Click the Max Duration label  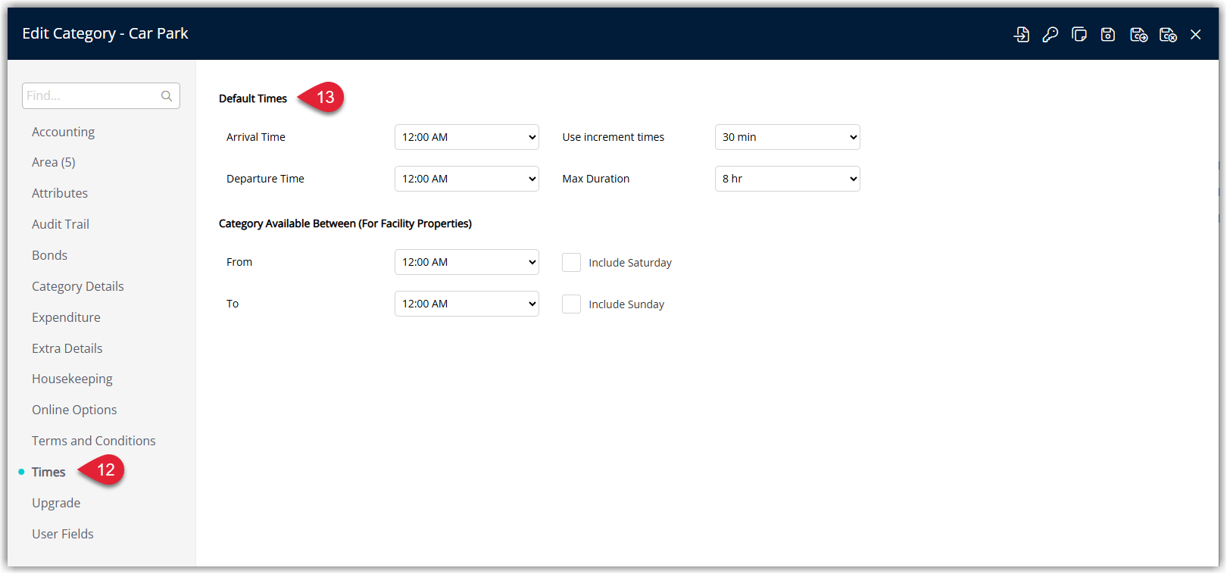(x=596, y=179)
